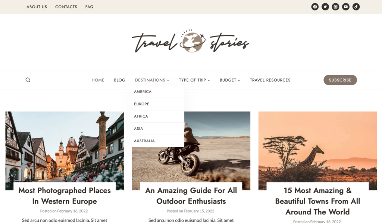
Task: Click the search magnifier icon
Action: tap(28, 80)
